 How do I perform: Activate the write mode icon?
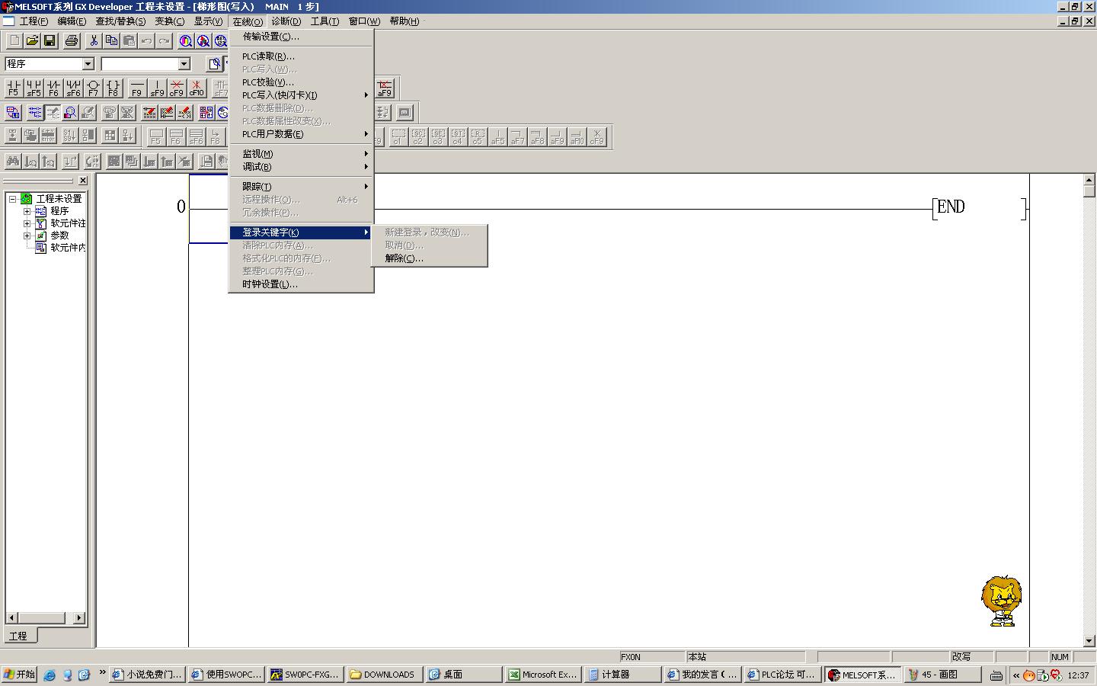(x=53, y=113)
